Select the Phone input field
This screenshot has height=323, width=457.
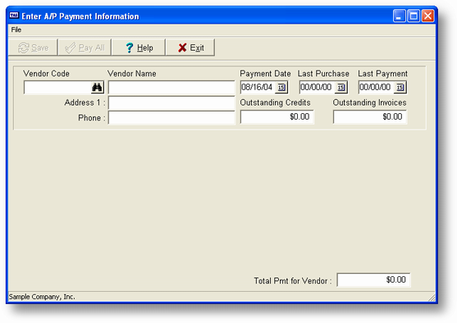[171, 118]
